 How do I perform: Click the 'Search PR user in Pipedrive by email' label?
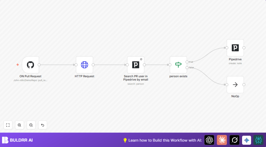(x=136, y=78)
